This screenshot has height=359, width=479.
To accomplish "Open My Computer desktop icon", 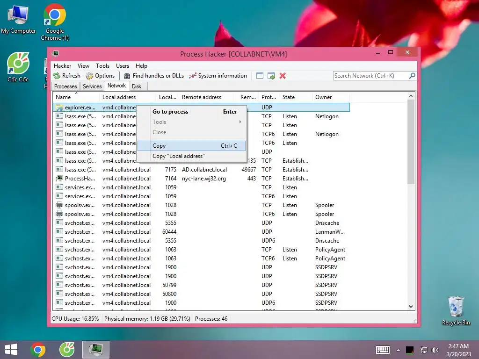I will pos(18,19).
